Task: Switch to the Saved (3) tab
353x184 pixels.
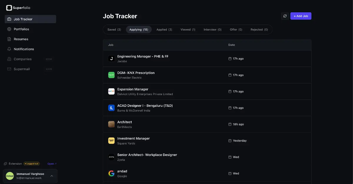Action: (114, 30)
